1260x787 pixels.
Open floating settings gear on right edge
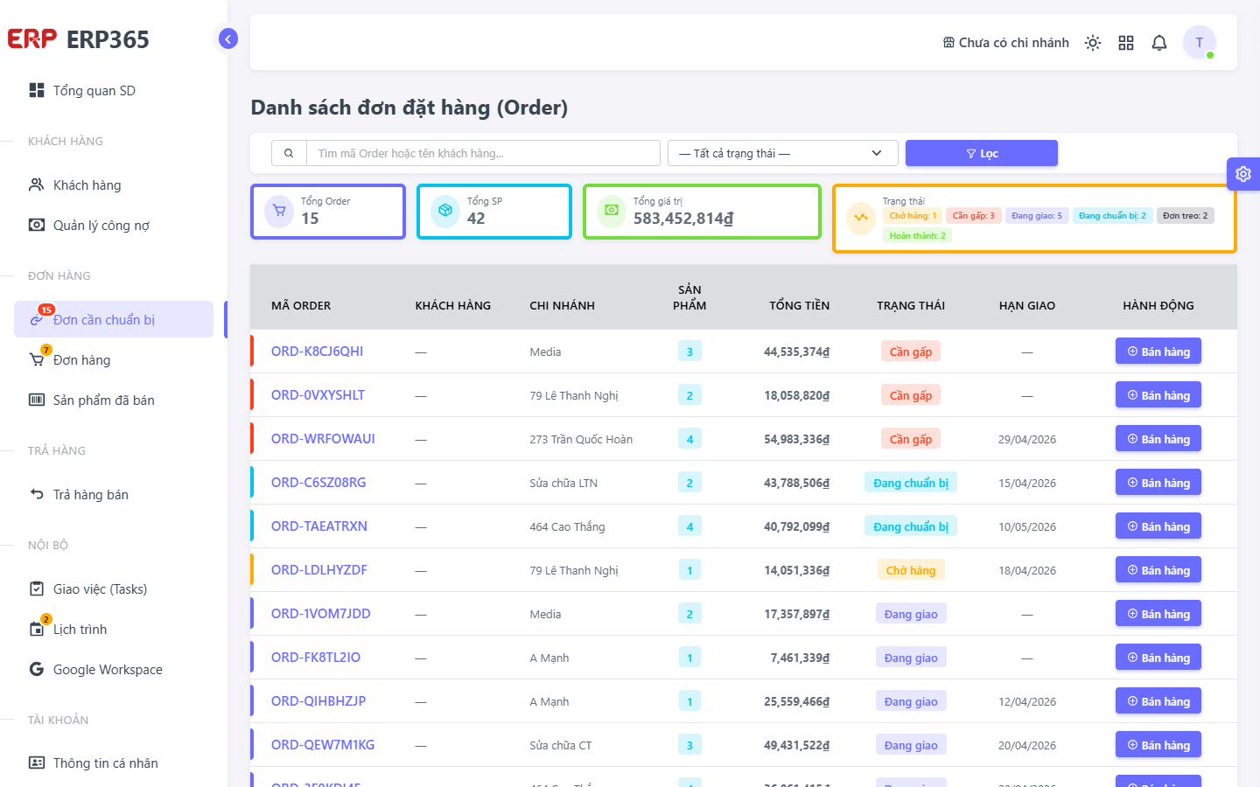click(1243, 174)
